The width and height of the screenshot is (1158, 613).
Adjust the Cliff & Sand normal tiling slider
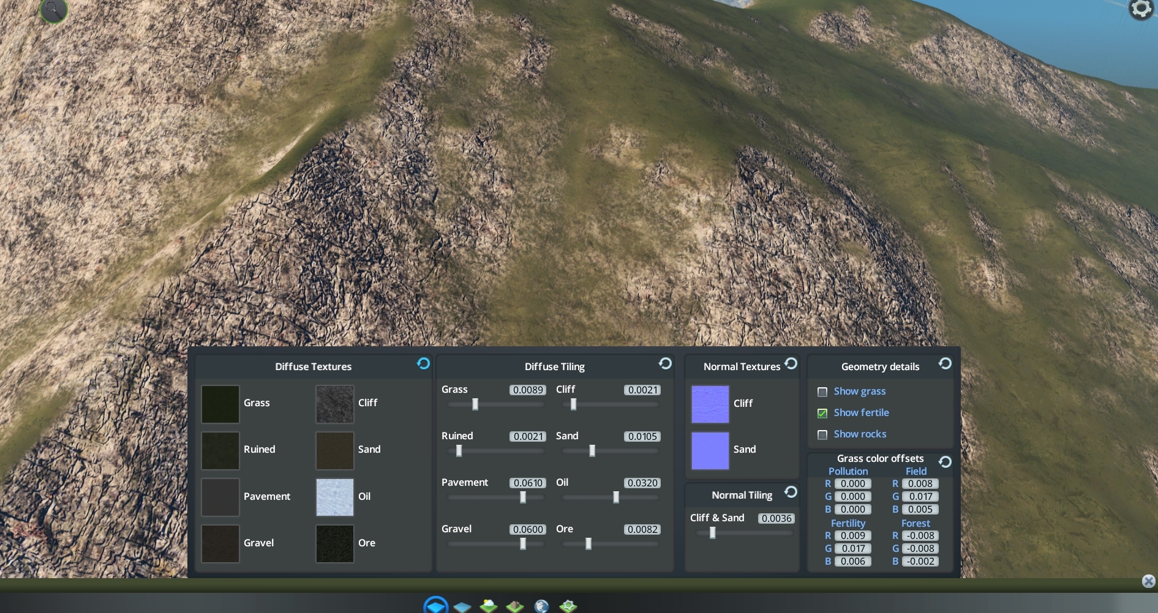[x=713, y=532]
